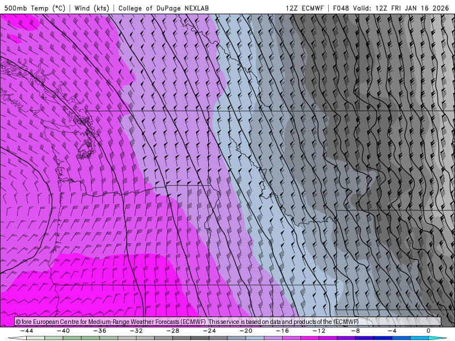Click the "500mb Temp (°C)" title text

click(35, 8)
